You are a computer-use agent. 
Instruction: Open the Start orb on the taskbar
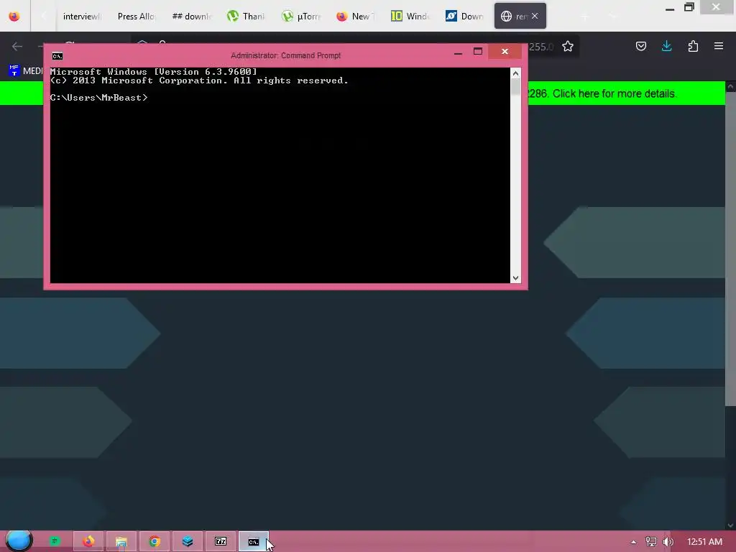[19, 540]
